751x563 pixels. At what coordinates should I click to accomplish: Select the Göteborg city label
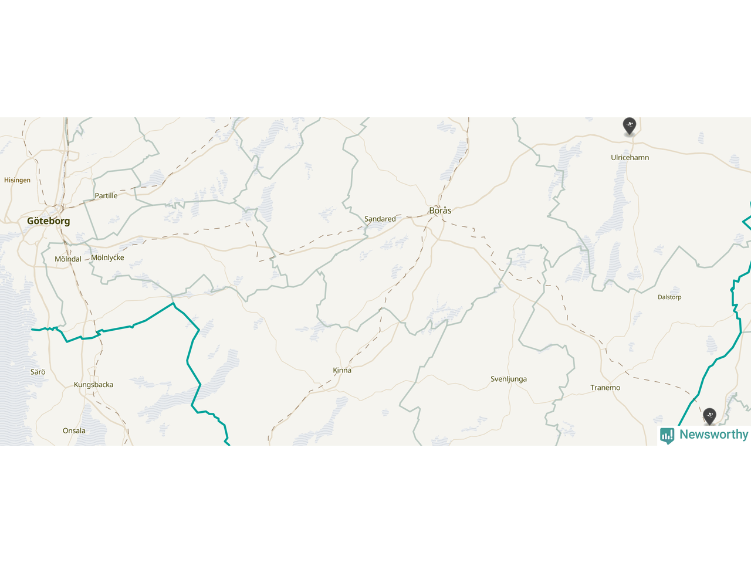49,221
